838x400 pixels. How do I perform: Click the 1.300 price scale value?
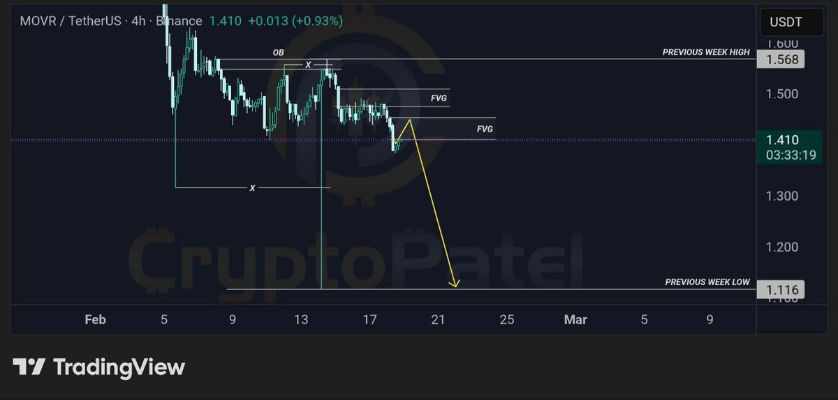pyautogui.click(x=782, y=196)
